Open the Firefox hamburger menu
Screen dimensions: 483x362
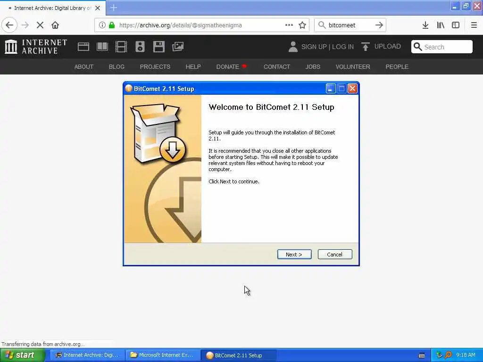474,25
